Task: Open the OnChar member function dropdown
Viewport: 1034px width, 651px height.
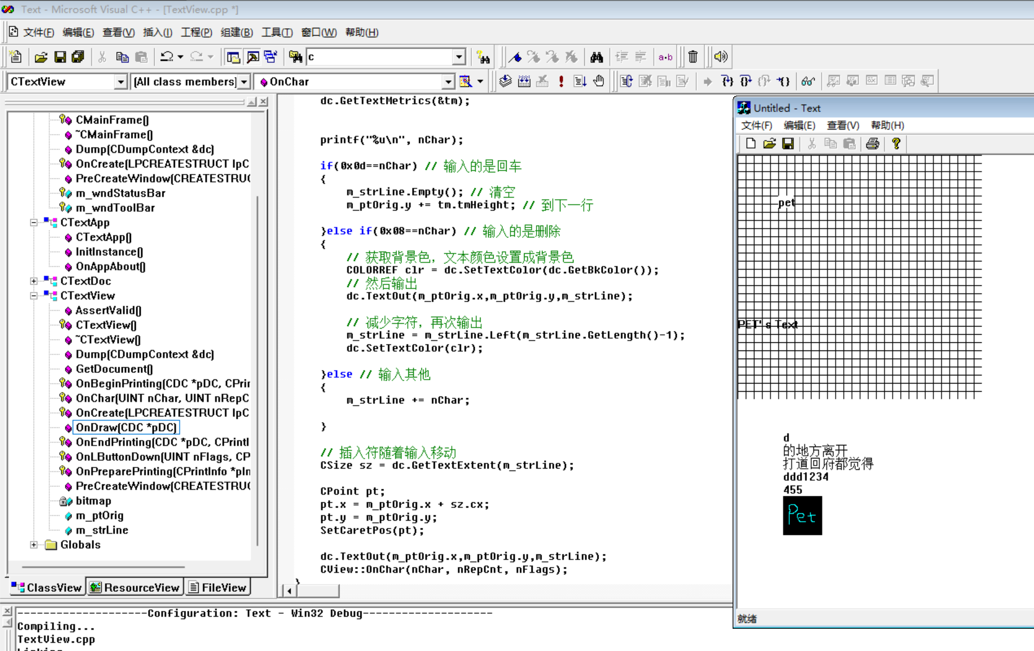Action: coord(448,82)
